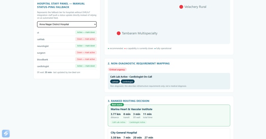Image resolution: width=266 pixels, height=139 pixels.
Task: Click the Best match badge
Action: coord(117,105)
